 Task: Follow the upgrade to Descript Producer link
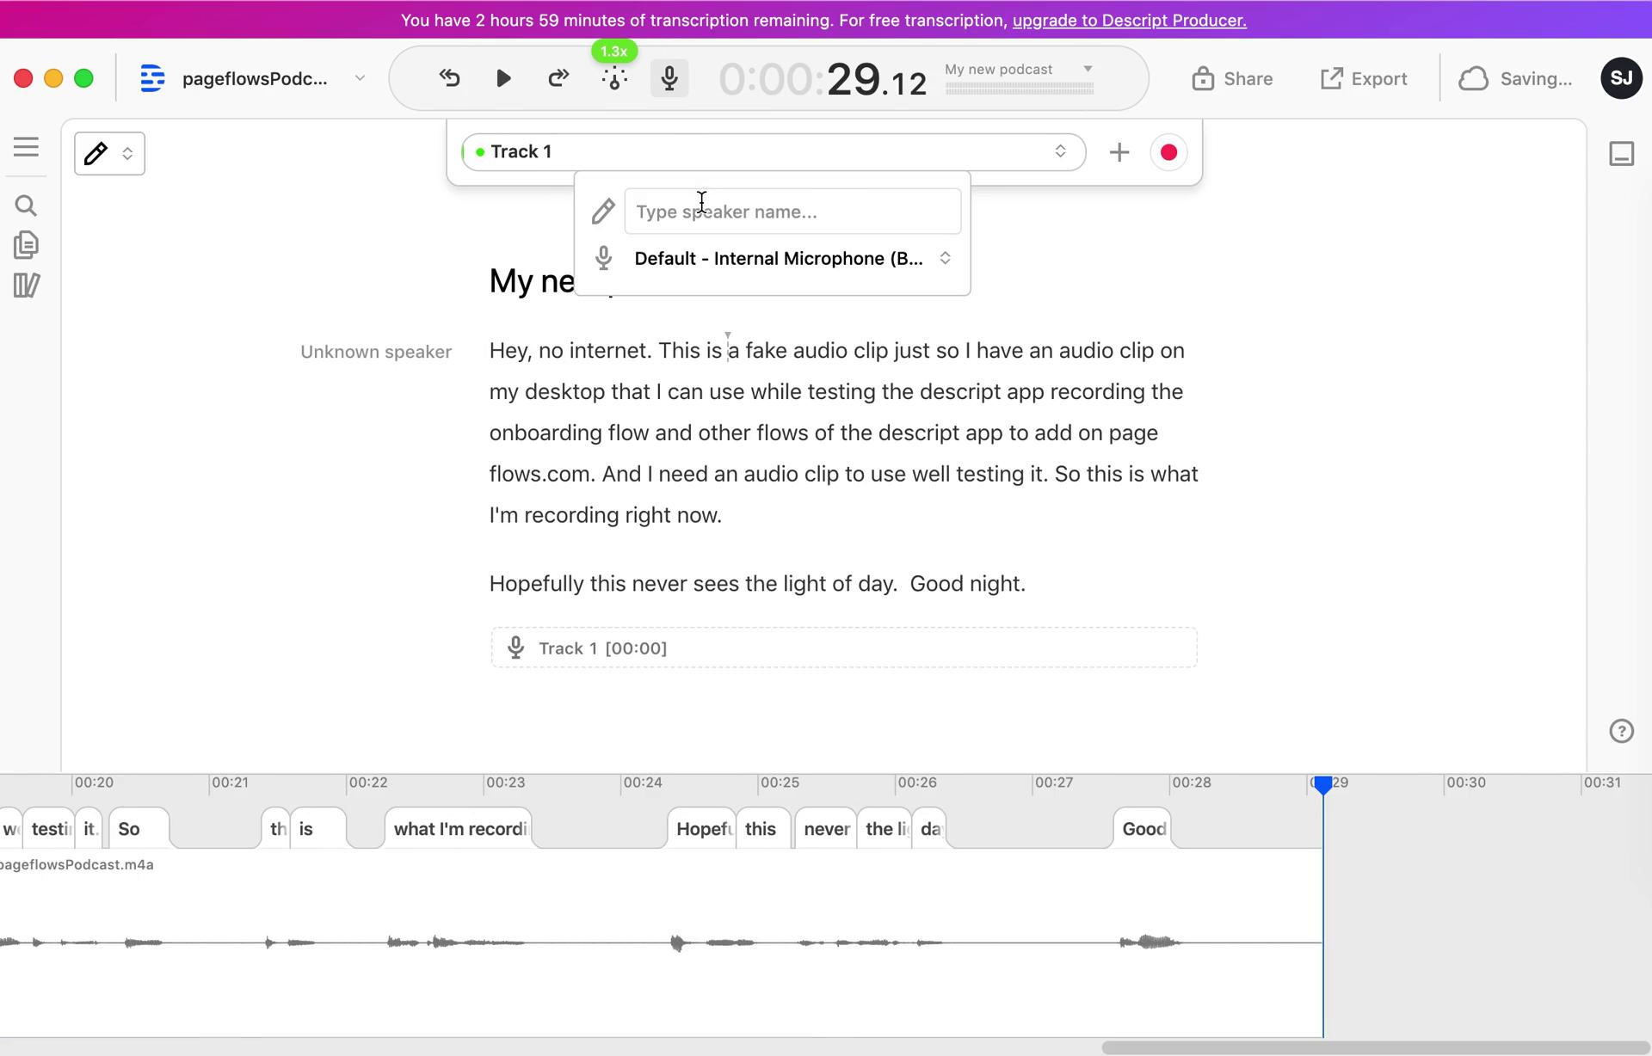click(x=1129, y=20)
